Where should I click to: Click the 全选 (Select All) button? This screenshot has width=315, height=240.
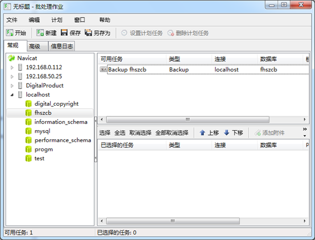tap(120, 133)
